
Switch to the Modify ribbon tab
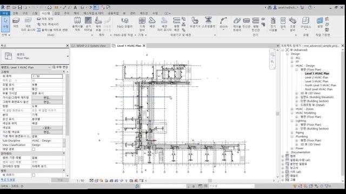click(x=155, y=13)
